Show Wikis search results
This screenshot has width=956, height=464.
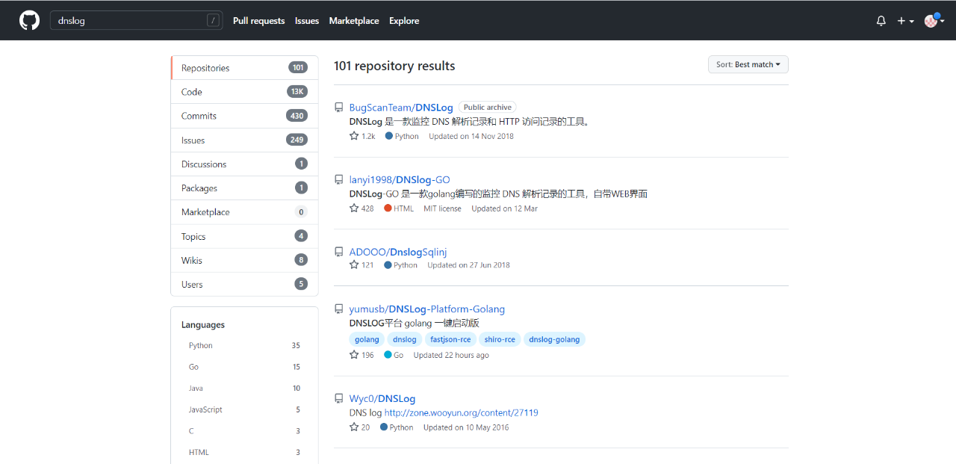[x=245, y=260]
